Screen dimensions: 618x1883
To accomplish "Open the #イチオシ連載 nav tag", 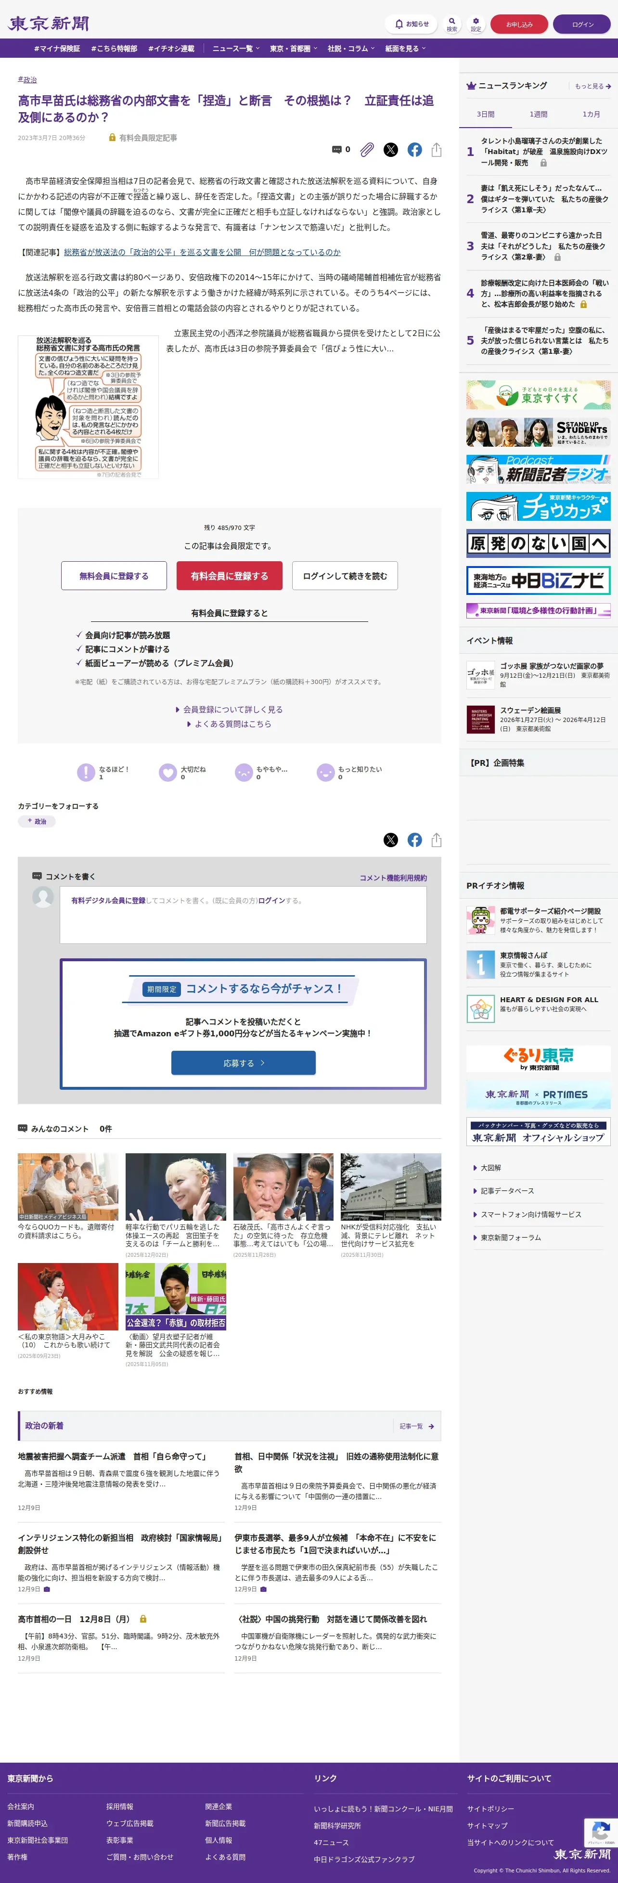I will (171, 48).
